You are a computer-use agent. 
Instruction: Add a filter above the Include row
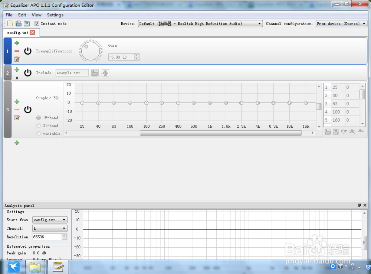[x=17, y=70]
